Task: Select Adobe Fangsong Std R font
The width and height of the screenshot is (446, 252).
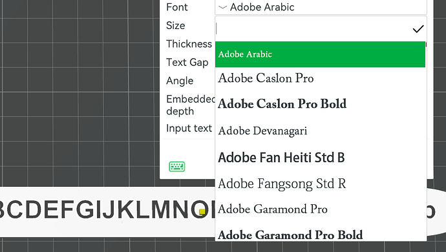Action: click(x=320, y=184)
